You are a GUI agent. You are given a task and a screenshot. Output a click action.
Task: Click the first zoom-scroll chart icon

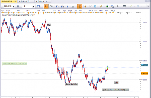pos(57,6)
